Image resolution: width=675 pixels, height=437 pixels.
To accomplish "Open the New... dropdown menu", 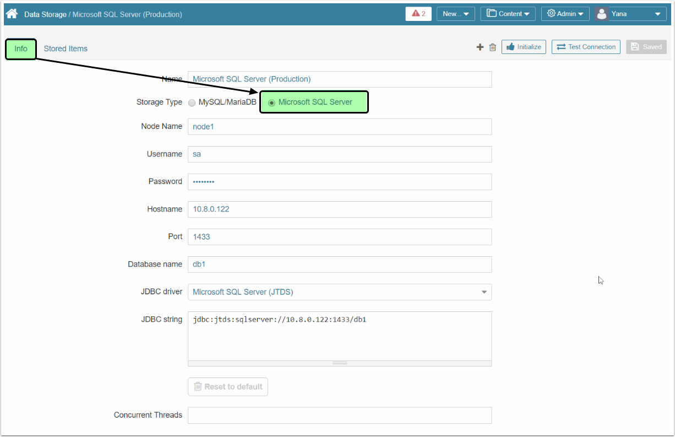I will click(456, 14).
